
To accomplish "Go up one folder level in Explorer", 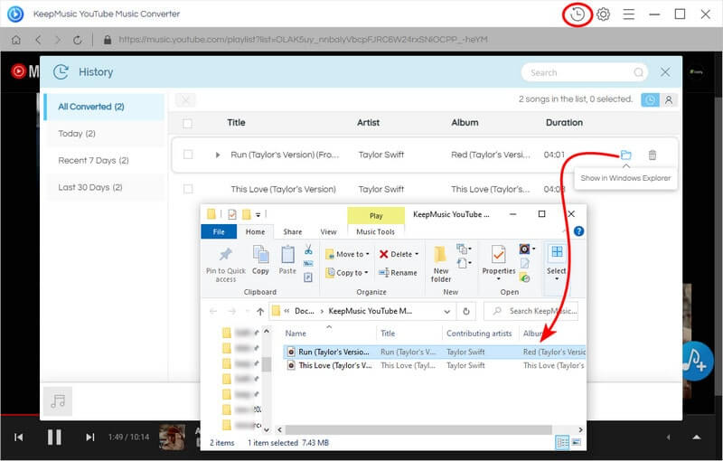I will (x=260, y=312).
